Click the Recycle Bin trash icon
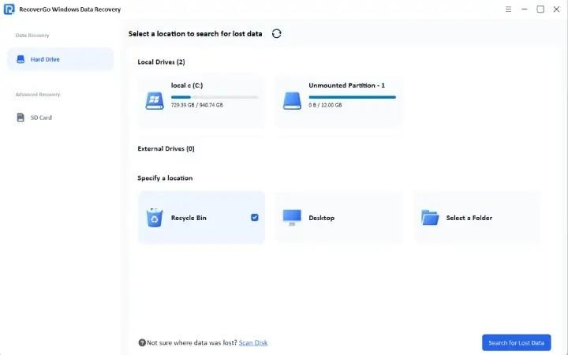568x355 pixels. (155, 218)
